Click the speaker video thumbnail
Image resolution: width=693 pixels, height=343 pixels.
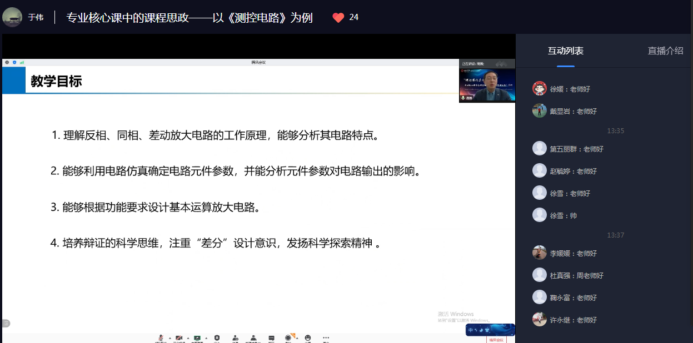click(487, 81)
